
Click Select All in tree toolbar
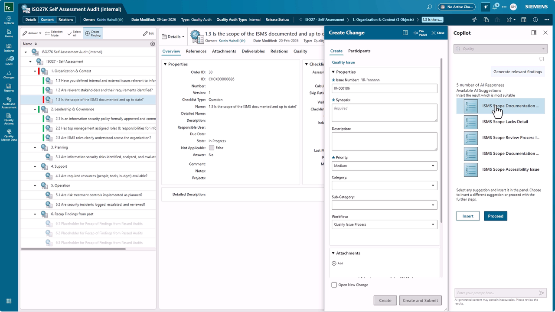tap(74, 33)
